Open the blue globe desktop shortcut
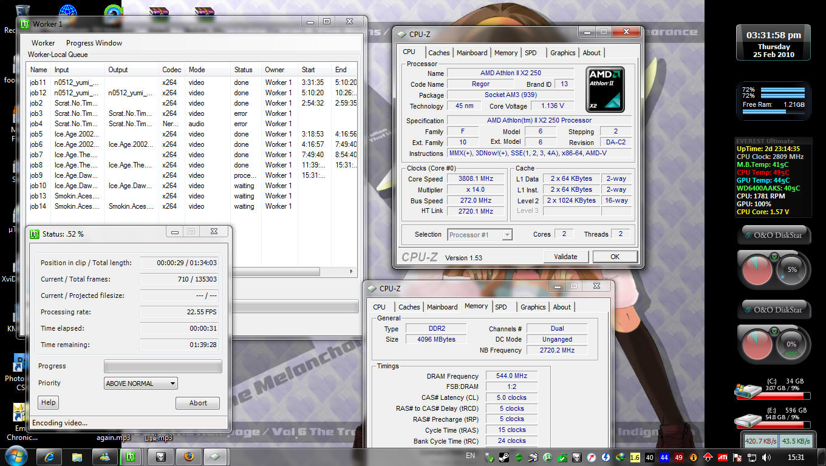This screenshot has width=826, height=466. pyautogui.click(x=68, y=11)
